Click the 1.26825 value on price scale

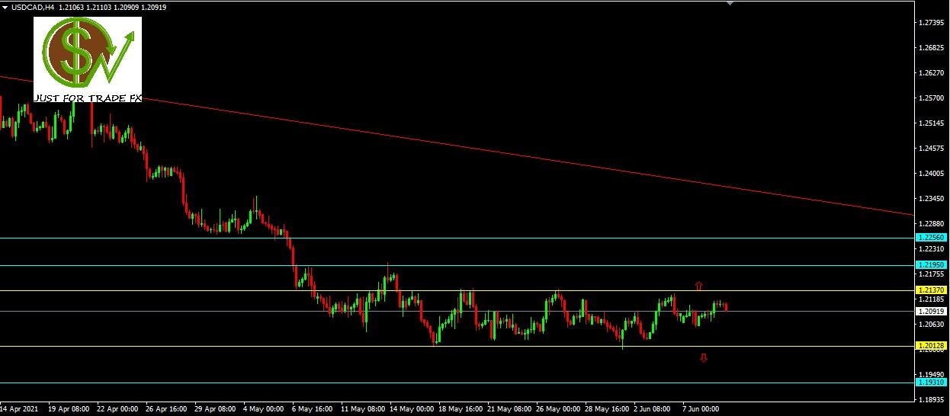click(x=932, y=48)
